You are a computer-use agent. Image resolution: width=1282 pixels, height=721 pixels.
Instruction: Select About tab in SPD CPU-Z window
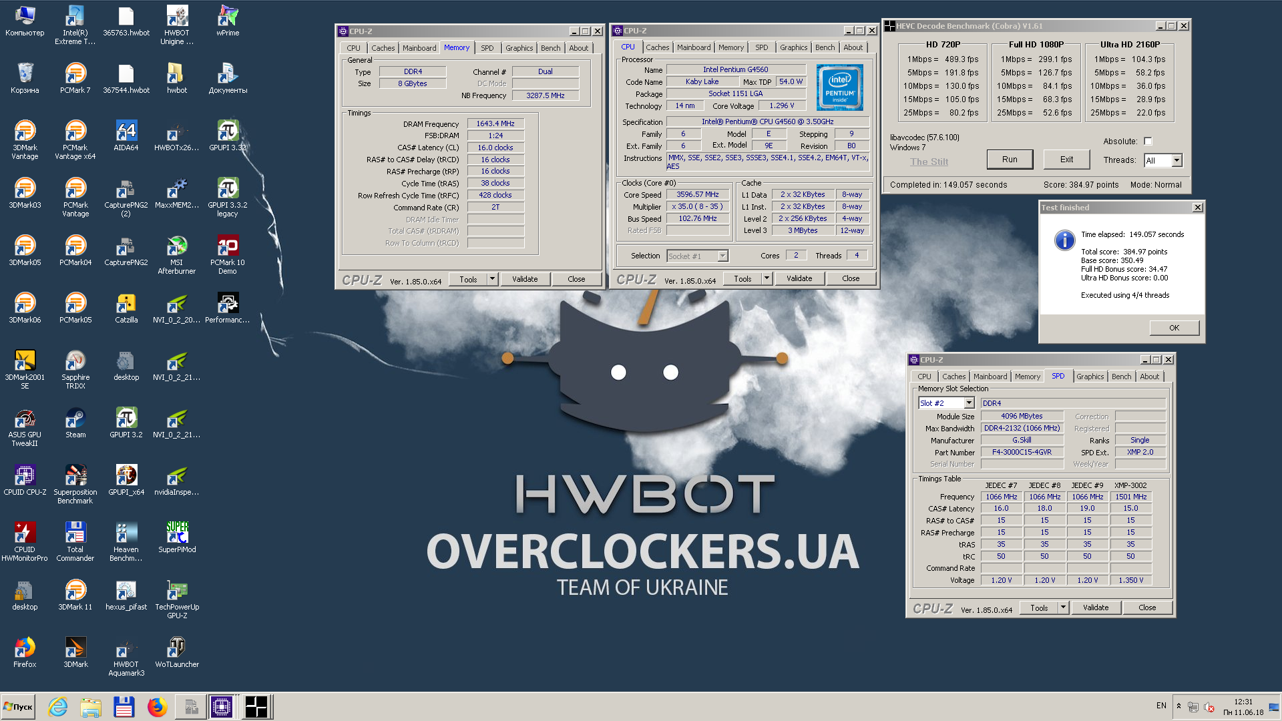1149,377
